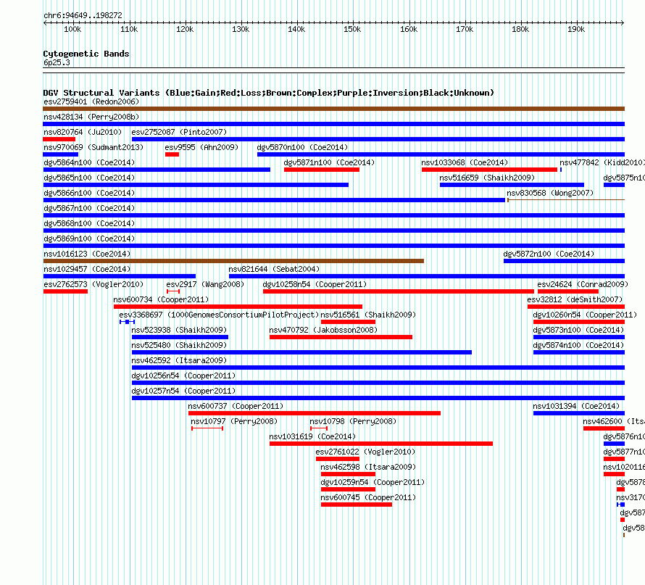Click nsv1029457 (Coe2014) label
645x585 pixels.
87,269
